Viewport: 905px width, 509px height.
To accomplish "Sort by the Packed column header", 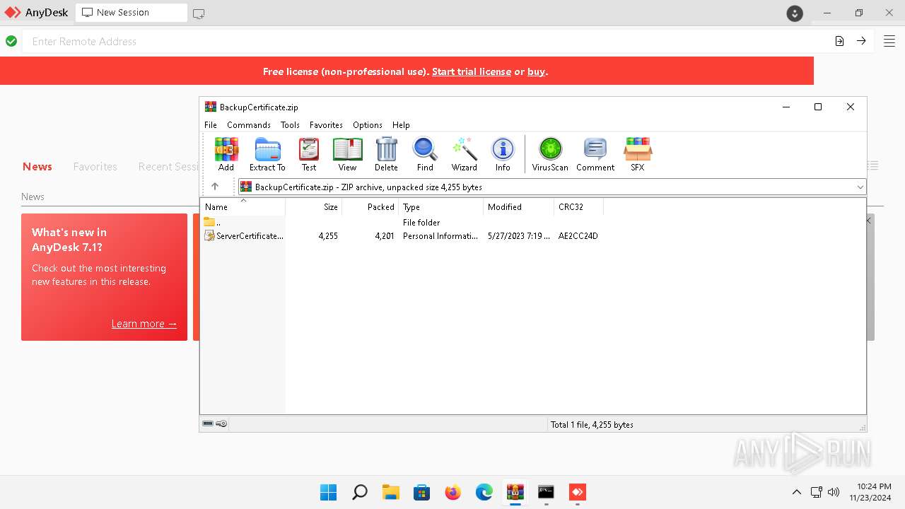I will (370, 207).
